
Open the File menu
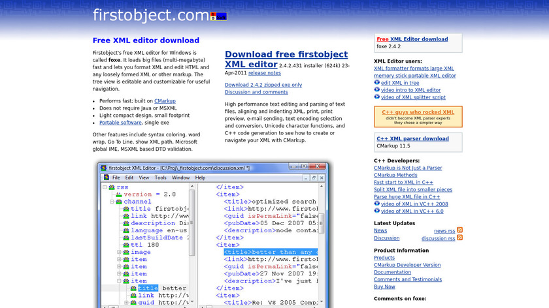coord(116,177)
